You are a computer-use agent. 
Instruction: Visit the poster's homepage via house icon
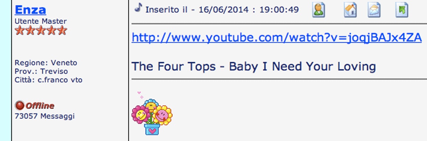pos(350,10)
